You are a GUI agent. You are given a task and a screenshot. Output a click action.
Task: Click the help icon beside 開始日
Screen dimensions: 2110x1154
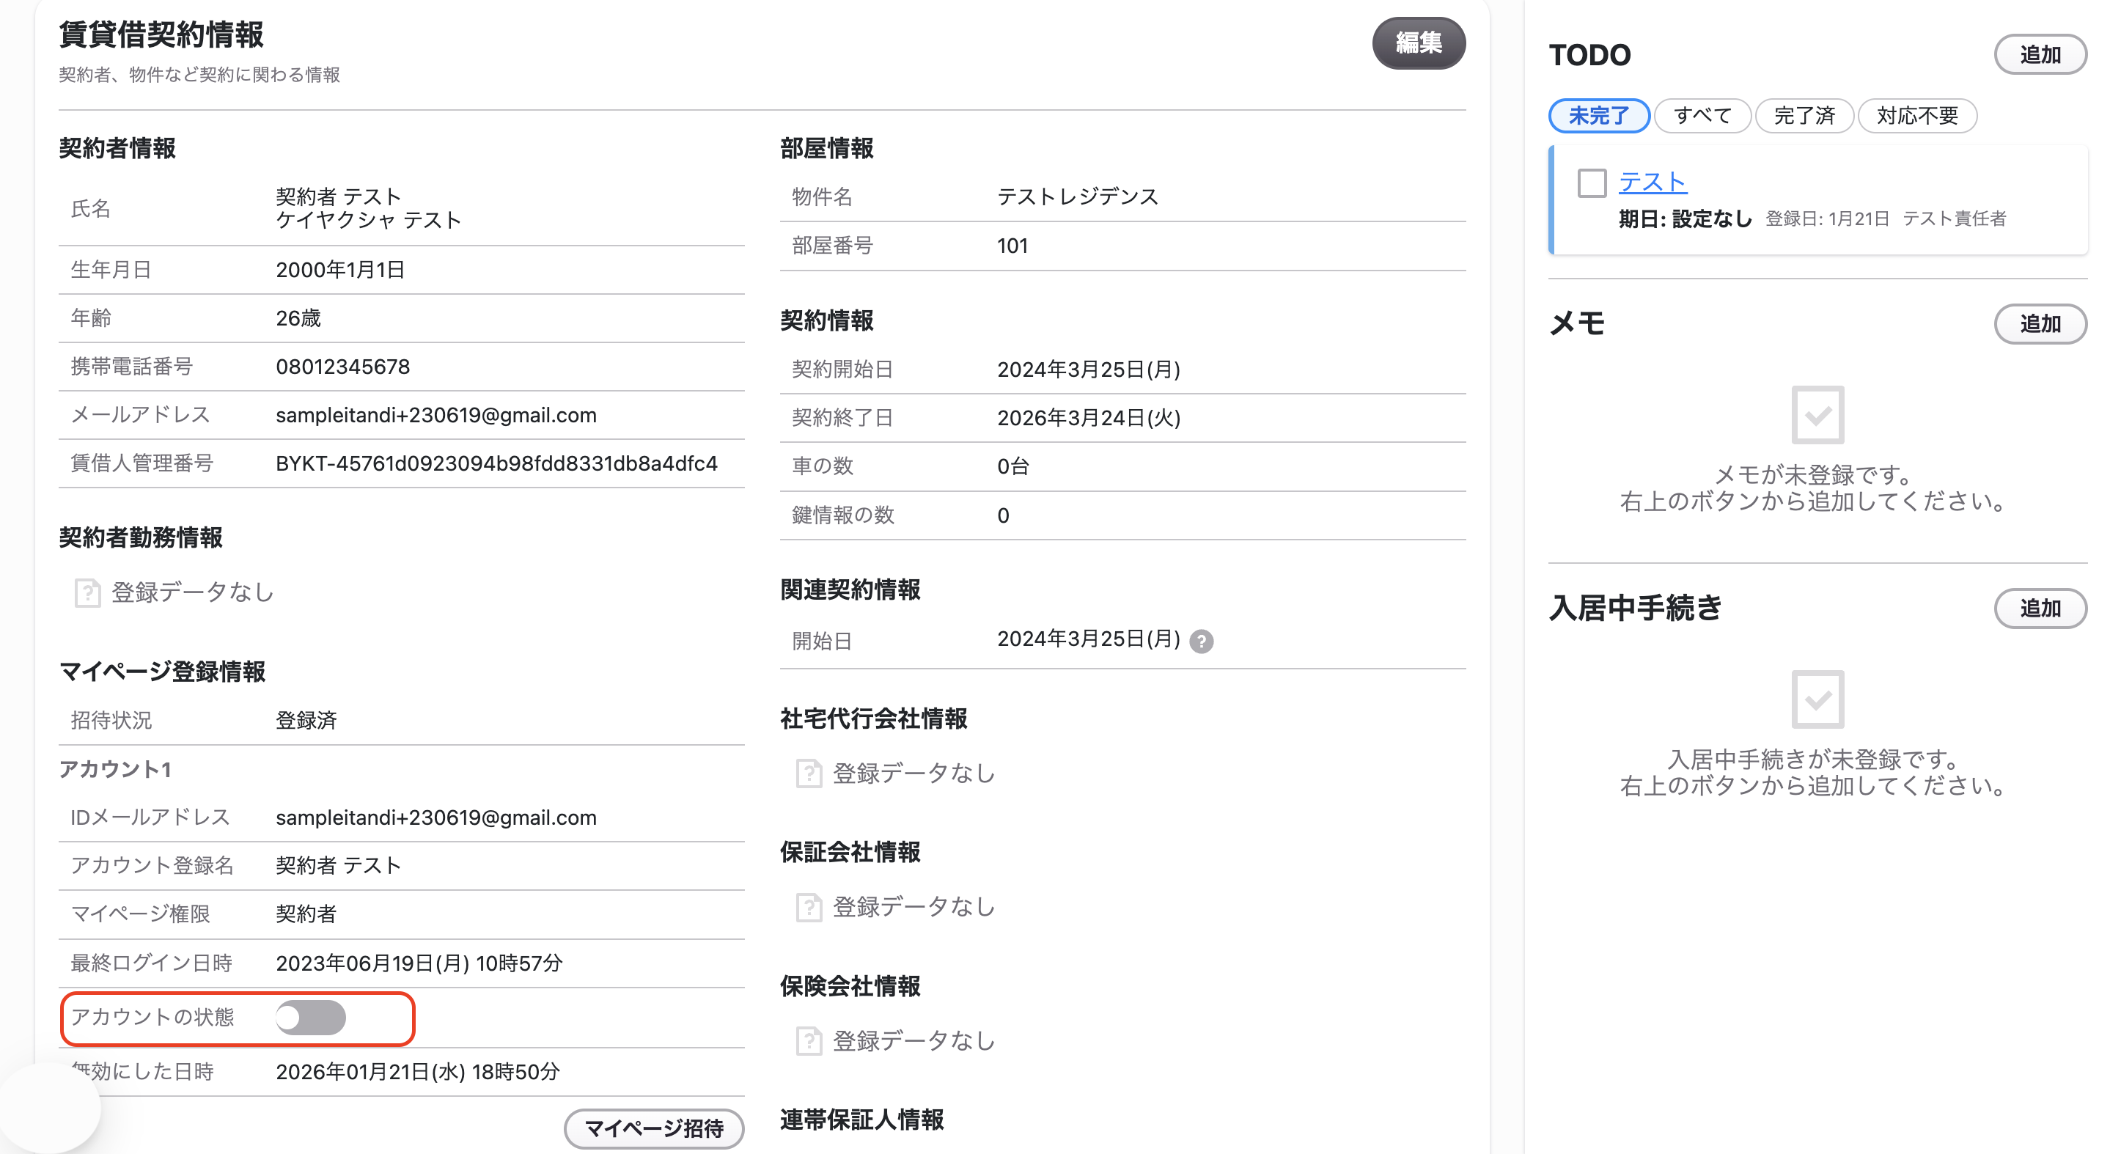[1201, 642]
